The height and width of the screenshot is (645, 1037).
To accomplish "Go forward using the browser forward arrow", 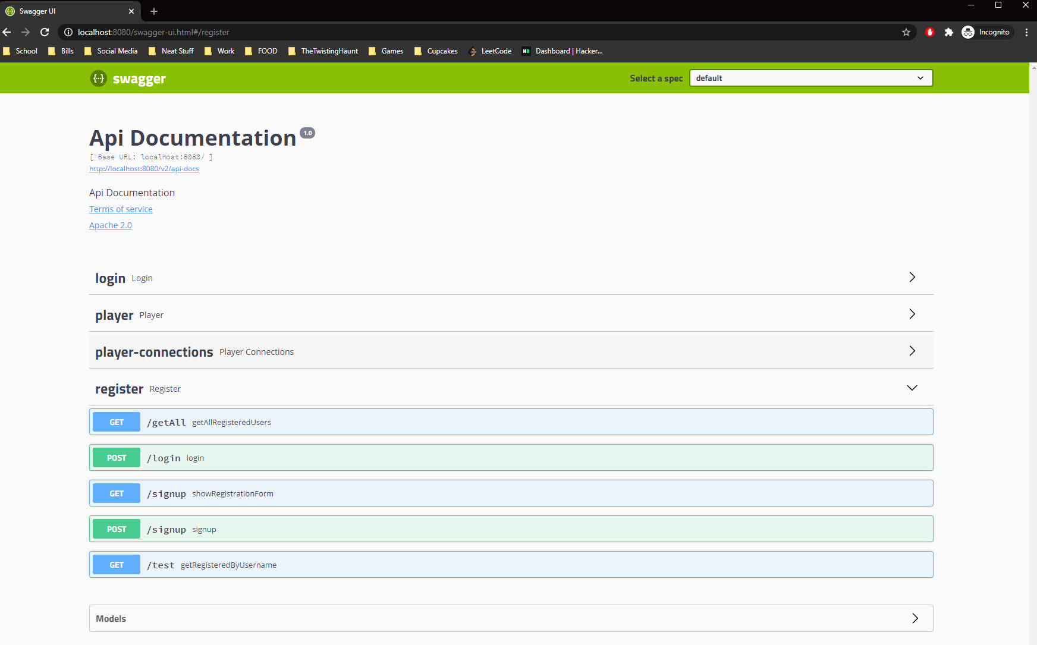I will pos(26,32).
